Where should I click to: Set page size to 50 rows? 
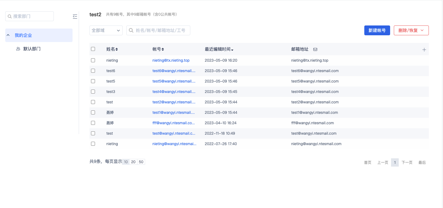click(x=141, y=162)
